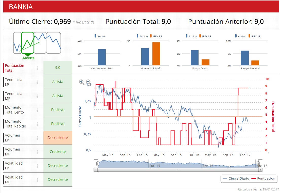The width and height of the screenshot is (282, 193).
Task: Click the Cierre Diario axis title
Action: point(80,117)
